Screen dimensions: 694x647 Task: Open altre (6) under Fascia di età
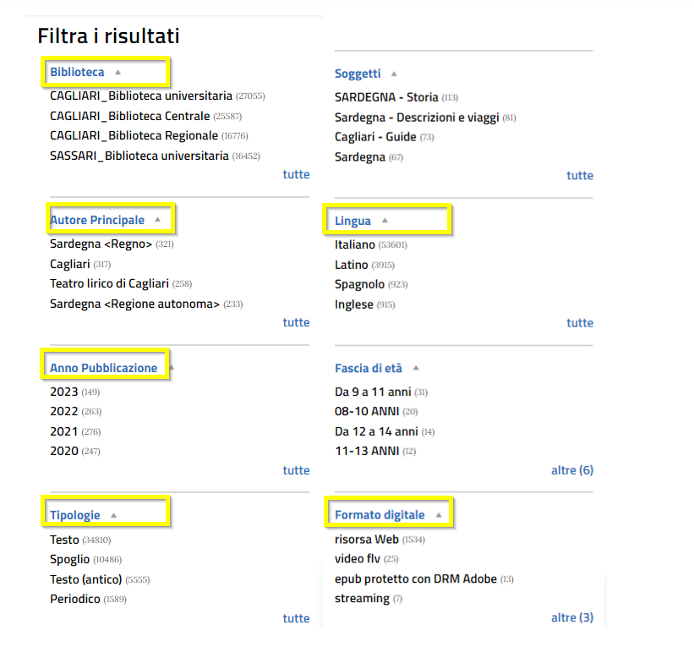click(572, 470)
